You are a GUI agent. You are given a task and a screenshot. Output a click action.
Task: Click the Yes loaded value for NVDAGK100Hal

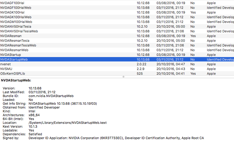193,12
